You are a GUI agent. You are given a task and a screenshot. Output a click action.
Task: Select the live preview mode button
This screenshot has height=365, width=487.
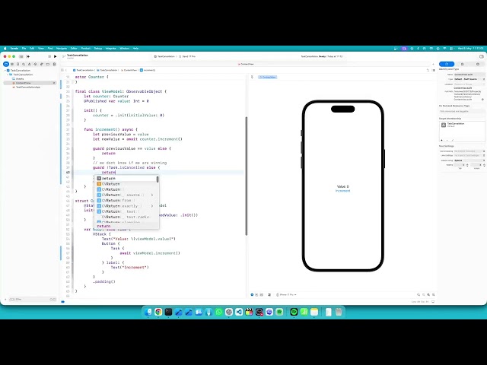[252, 295]
